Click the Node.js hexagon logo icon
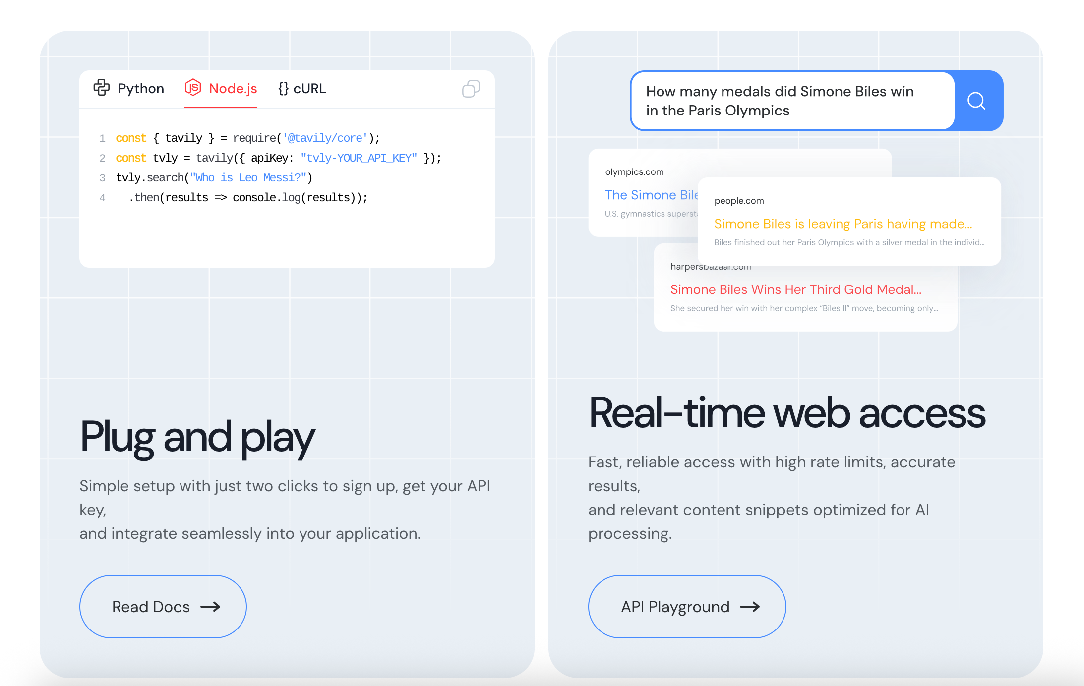 coord(193,88)
